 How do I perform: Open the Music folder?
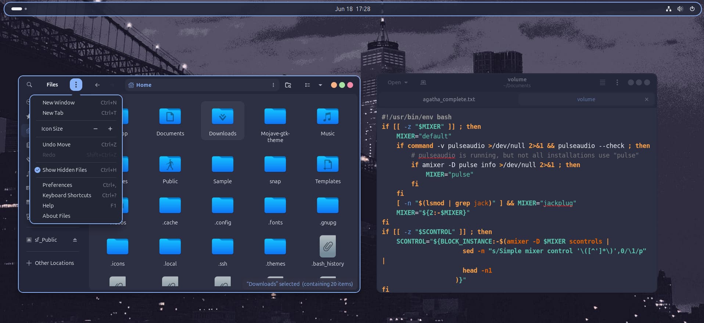click(x=328, y=122)
